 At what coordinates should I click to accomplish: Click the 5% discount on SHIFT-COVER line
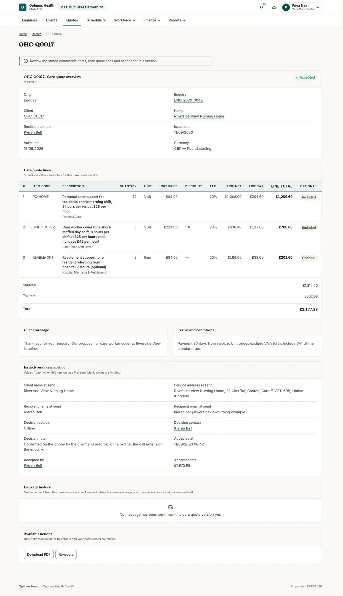(188, 227)
